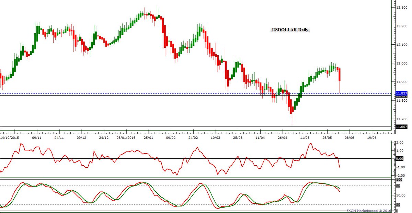Click the 11/05 date axis label
Image resolution: width=412 pixels, height=213 pixels.
(x=305, y=137)
